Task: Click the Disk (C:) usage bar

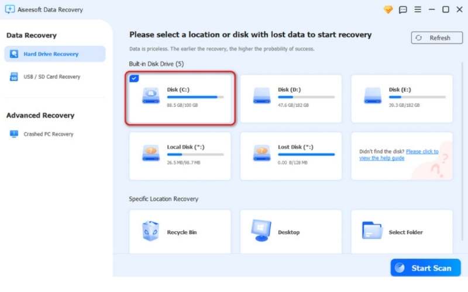Action: point(195,97)
